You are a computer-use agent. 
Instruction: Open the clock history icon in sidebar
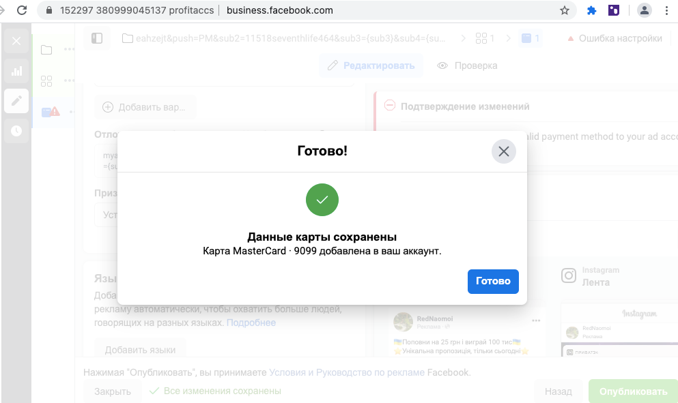[16, 131]
